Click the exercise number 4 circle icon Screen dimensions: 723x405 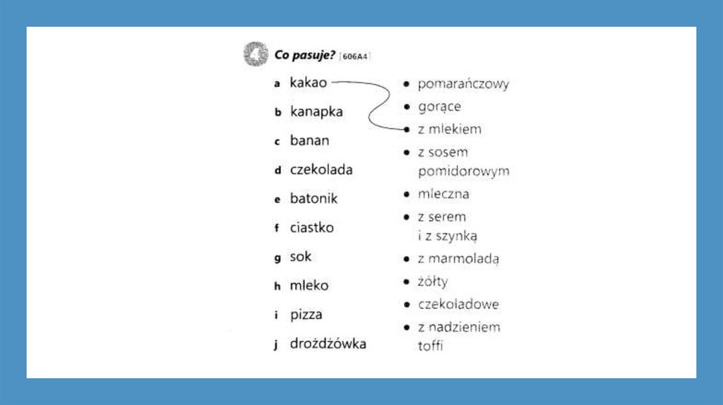[254, 56]
